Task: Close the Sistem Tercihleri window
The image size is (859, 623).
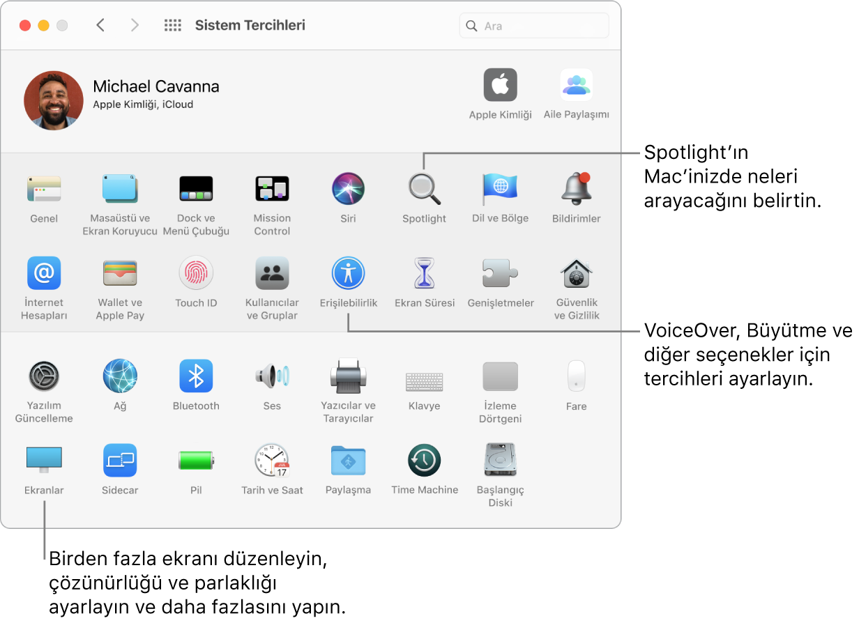Action: click(25, 26)
